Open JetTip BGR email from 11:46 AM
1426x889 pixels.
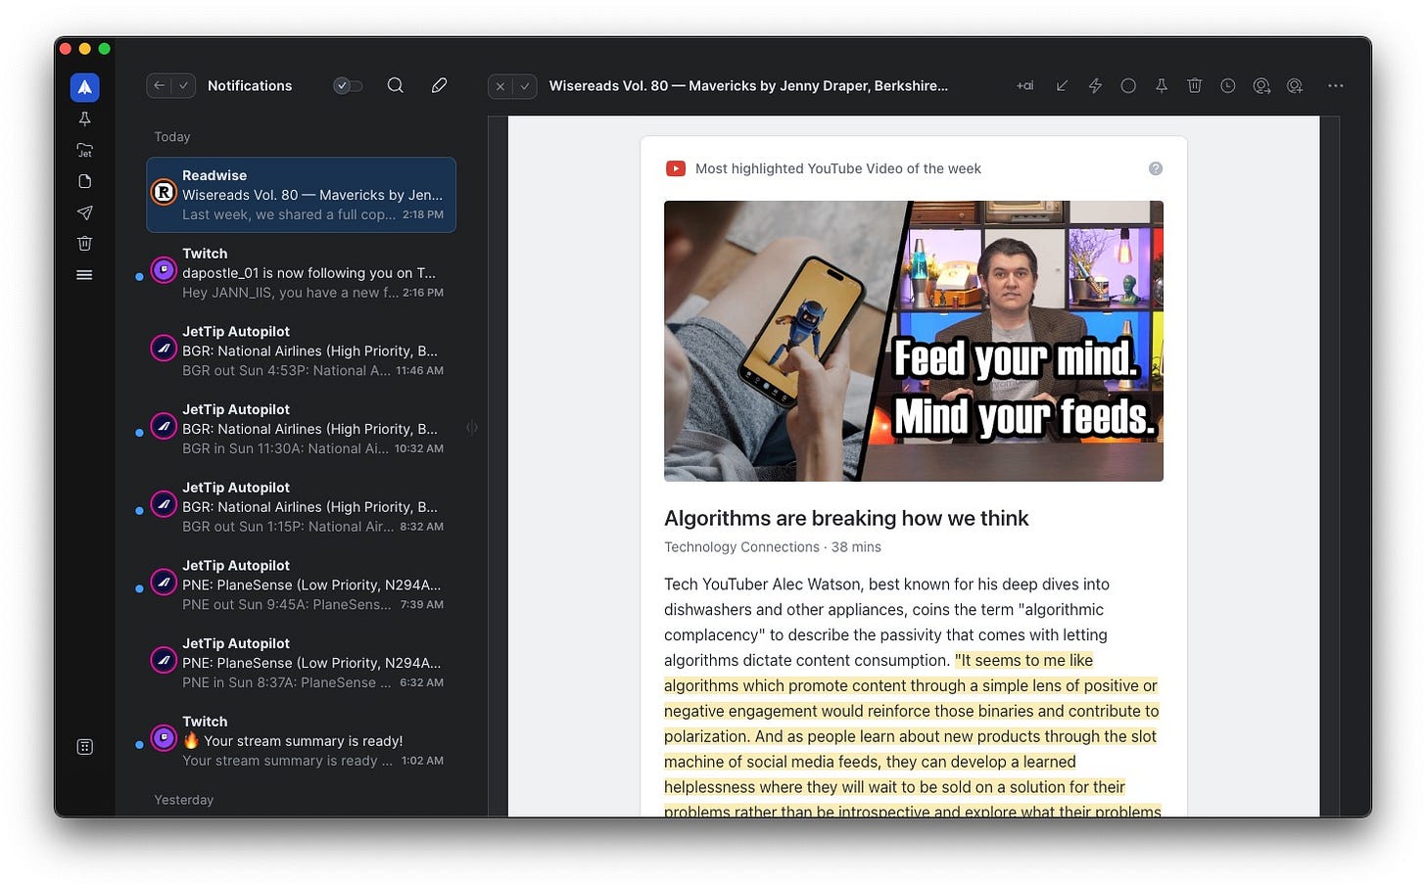[302, 351]
